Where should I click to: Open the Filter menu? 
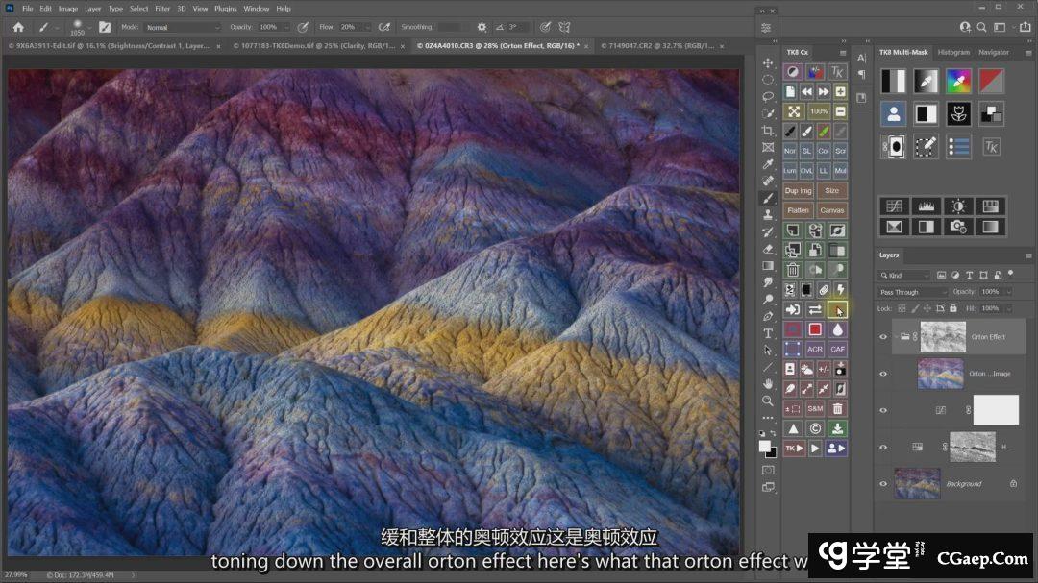[x=162, y=9]
